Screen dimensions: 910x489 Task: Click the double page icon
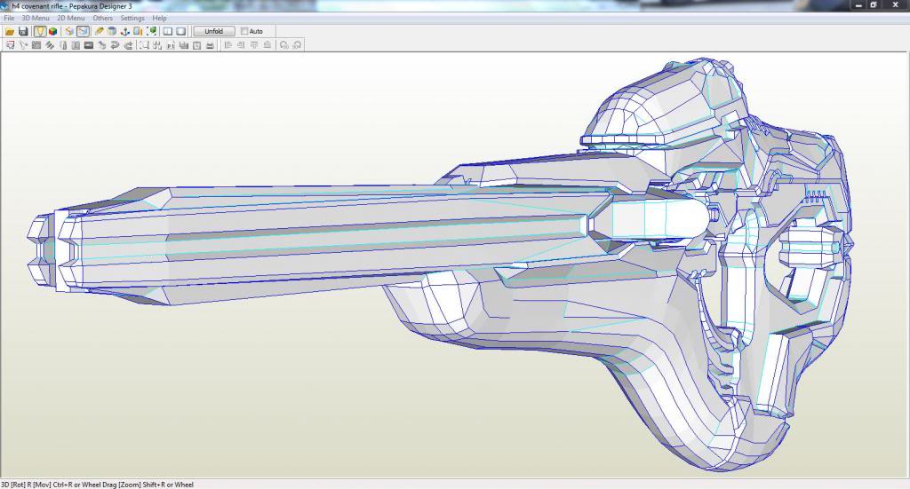pos(76,45)
